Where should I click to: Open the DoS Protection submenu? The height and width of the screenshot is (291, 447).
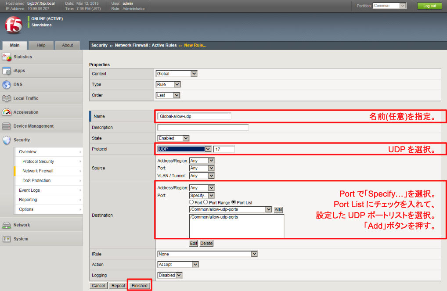49,181
